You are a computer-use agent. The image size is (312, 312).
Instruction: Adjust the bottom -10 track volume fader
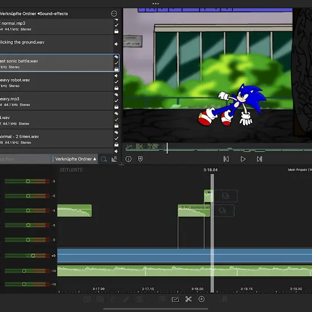(x=24, y=284)
